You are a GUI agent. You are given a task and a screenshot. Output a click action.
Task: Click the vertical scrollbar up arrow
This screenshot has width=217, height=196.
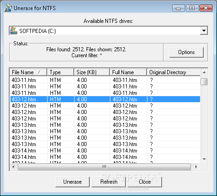point(204,72)
